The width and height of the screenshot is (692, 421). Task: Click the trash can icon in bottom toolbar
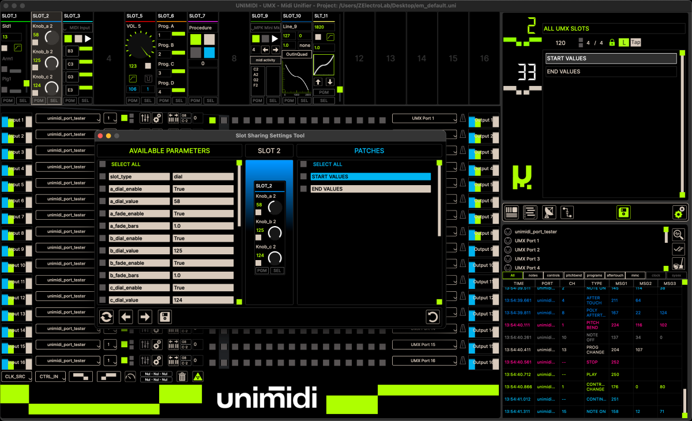point(182,377)
